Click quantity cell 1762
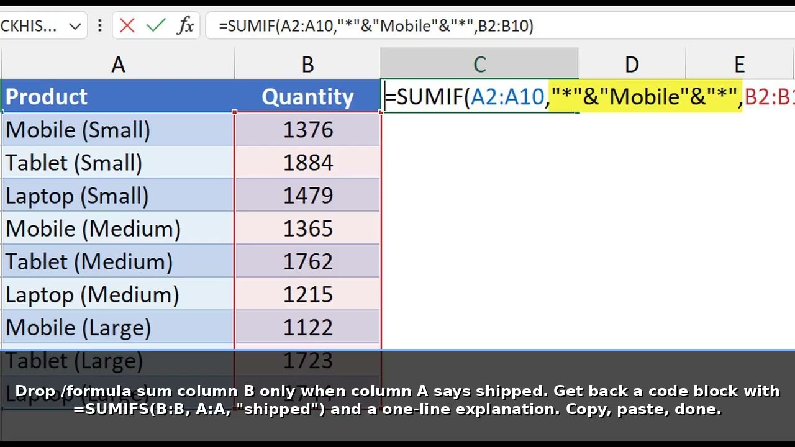The image size is (795, 447). 307,261
